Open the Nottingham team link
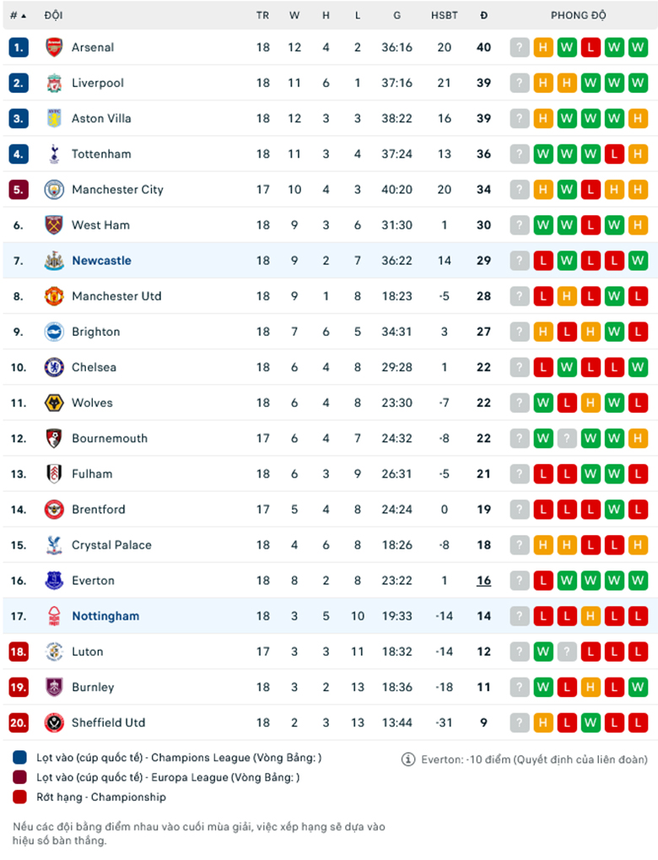Viewport: 658px width, 860px height. tap(105, 616)
